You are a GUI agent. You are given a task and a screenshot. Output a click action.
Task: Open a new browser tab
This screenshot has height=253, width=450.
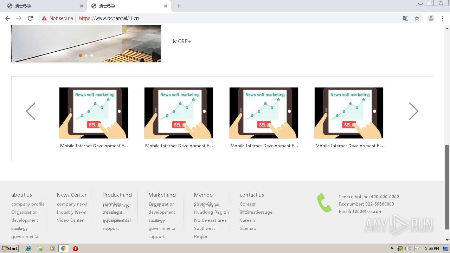[x=179, y=6]
